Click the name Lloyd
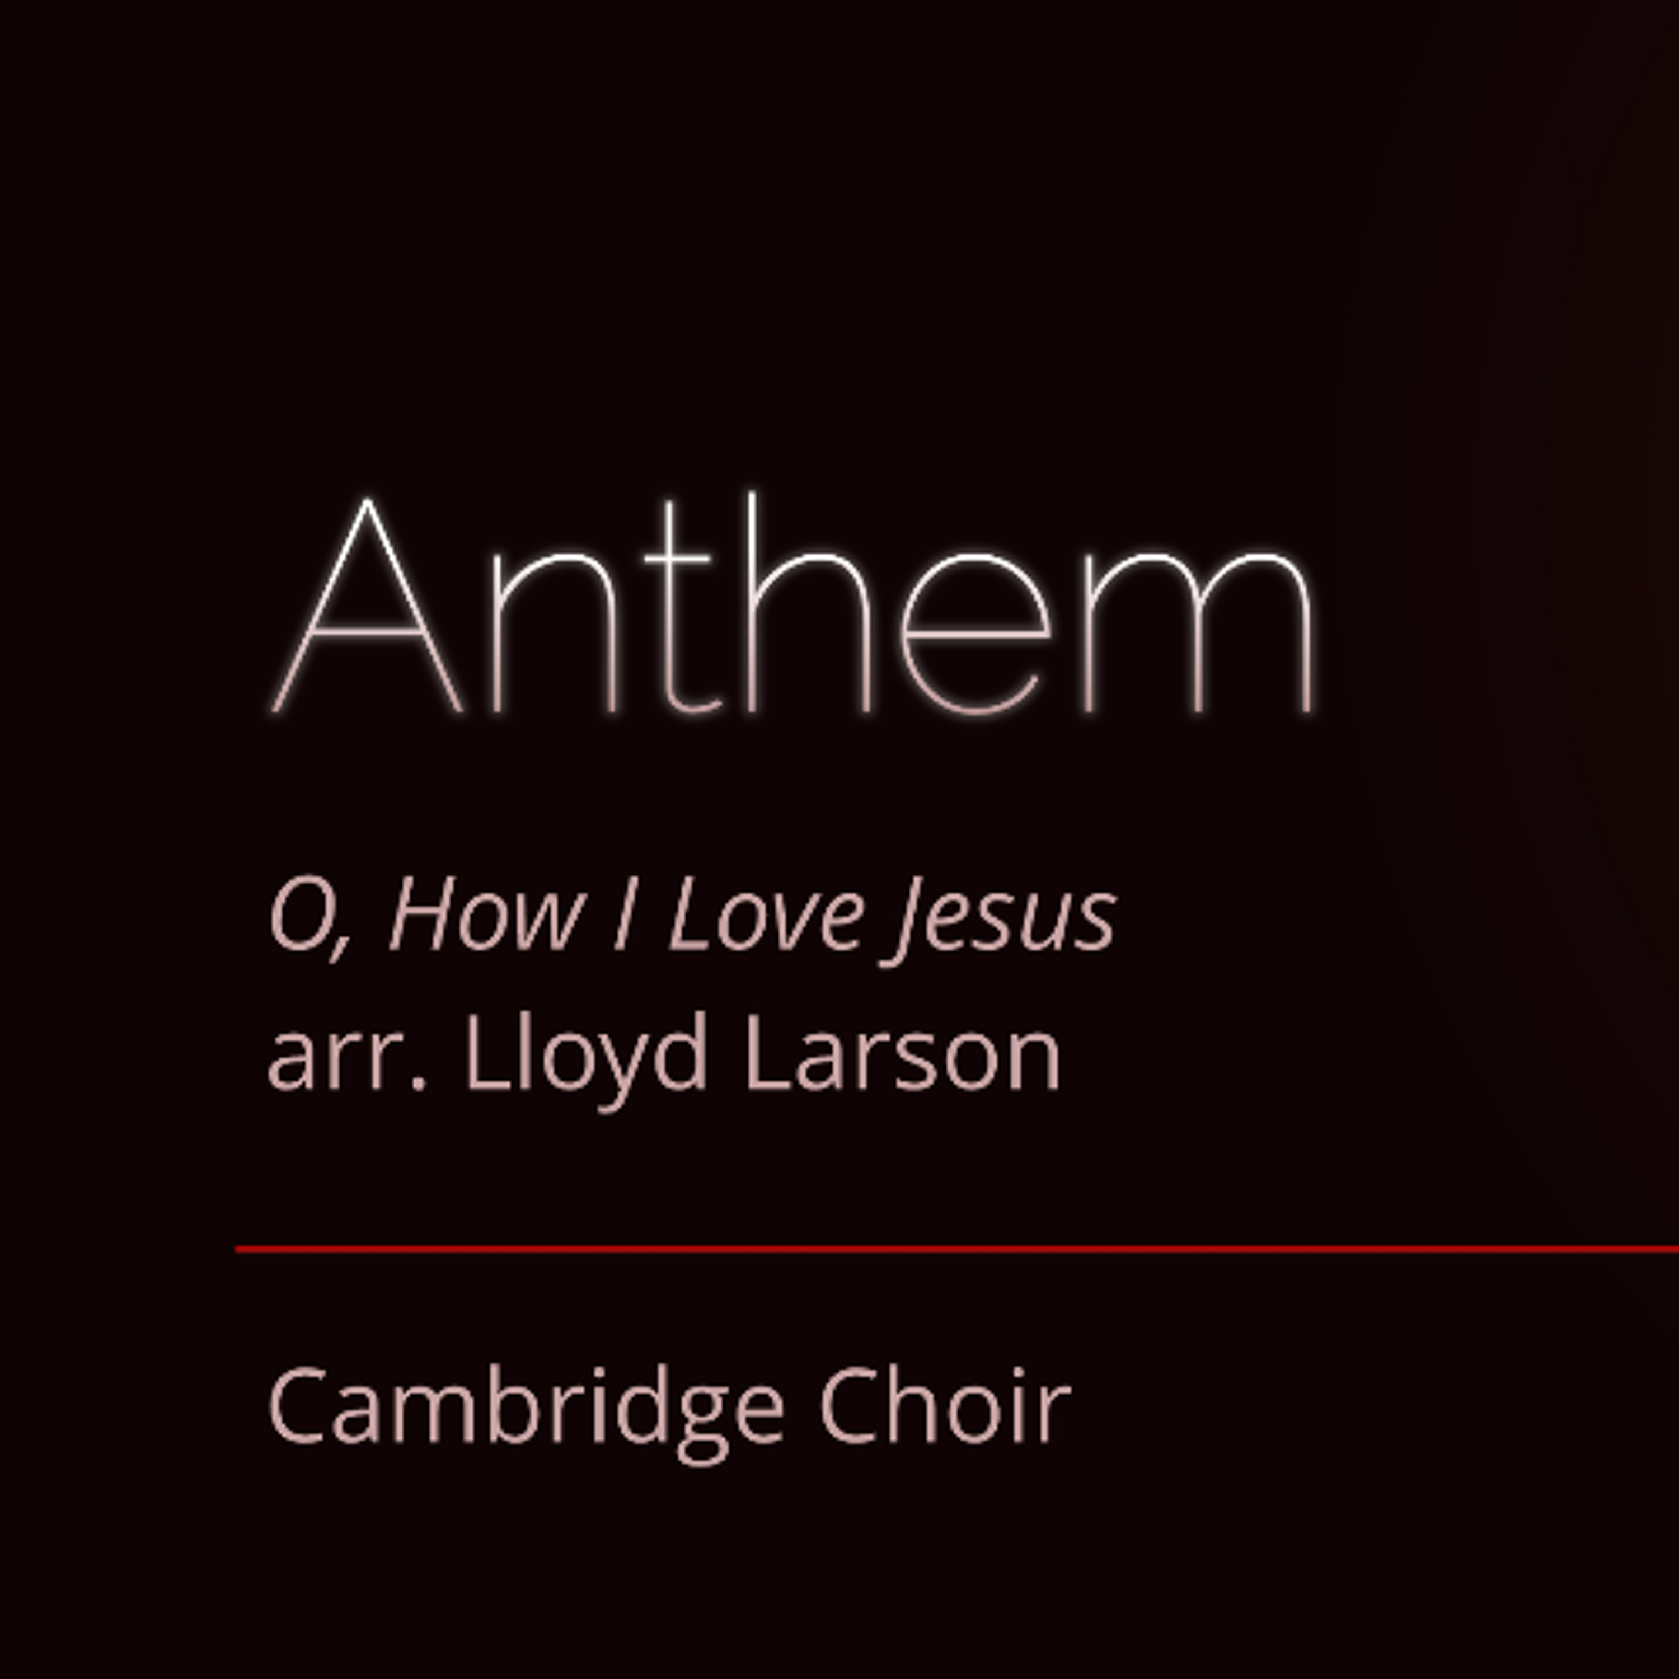 (x=588, y=1060)
